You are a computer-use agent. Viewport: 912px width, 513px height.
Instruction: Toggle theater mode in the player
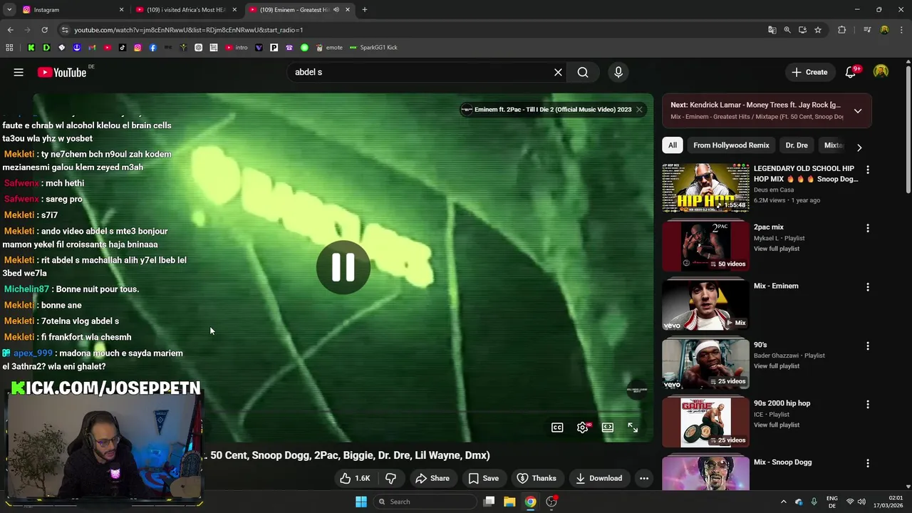(x=608, y=427)
